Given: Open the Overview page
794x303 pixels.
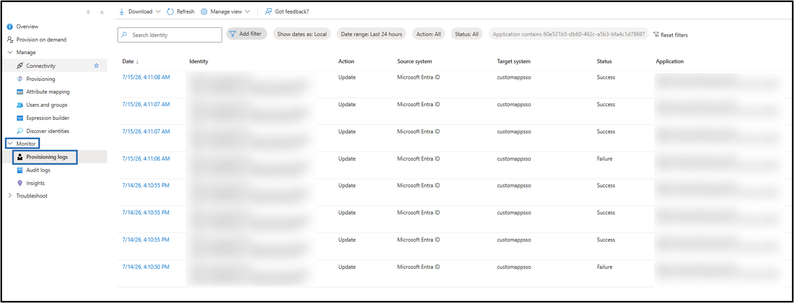Looking at the screenshot, I should (x=27, y=26).
